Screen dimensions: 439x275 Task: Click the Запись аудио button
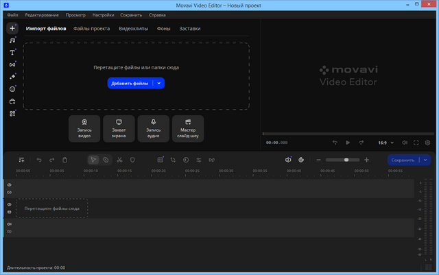click(x=153, y=128)
